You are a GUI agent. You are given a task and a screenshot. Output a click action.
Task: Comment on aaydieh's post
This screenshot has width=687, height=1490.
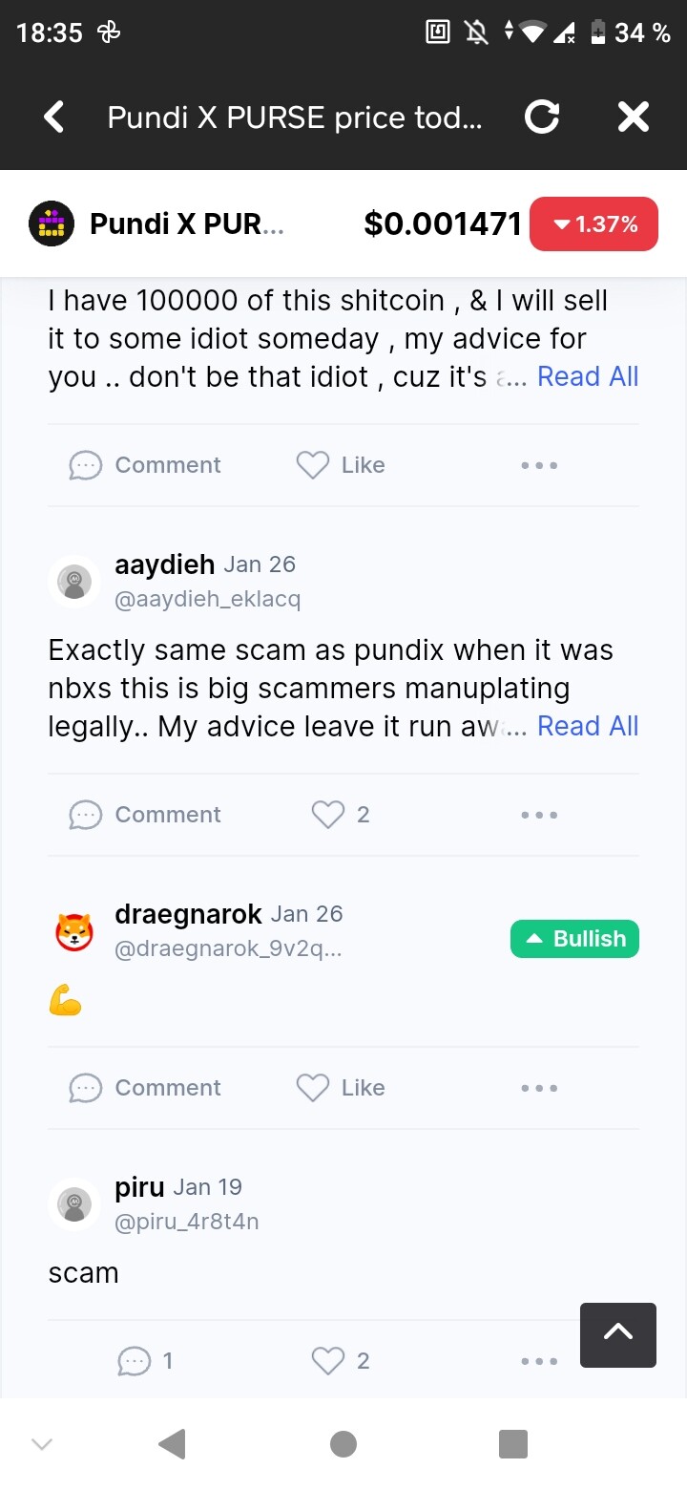tap(145, 815)
